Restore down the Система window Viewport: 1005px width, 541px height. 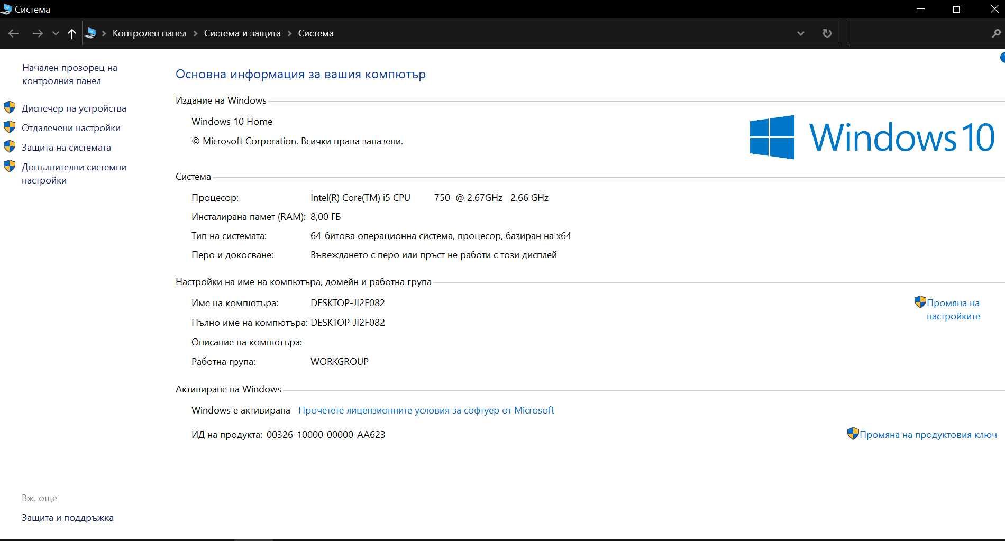tap(957, 9)
